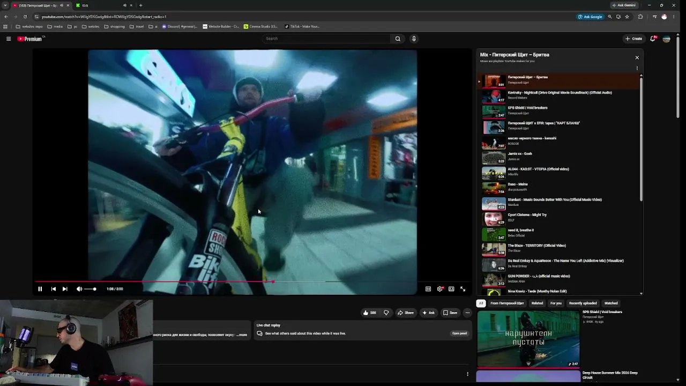This screenshot has width=686, height=386.
Task: Open more actions under the video
Action: click(467, 313)
